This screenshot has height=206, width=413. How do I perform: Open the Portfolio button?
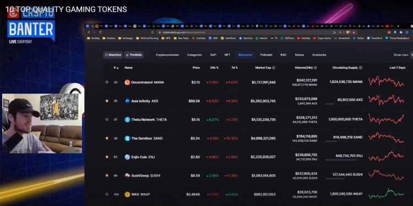tap(134, 55)
